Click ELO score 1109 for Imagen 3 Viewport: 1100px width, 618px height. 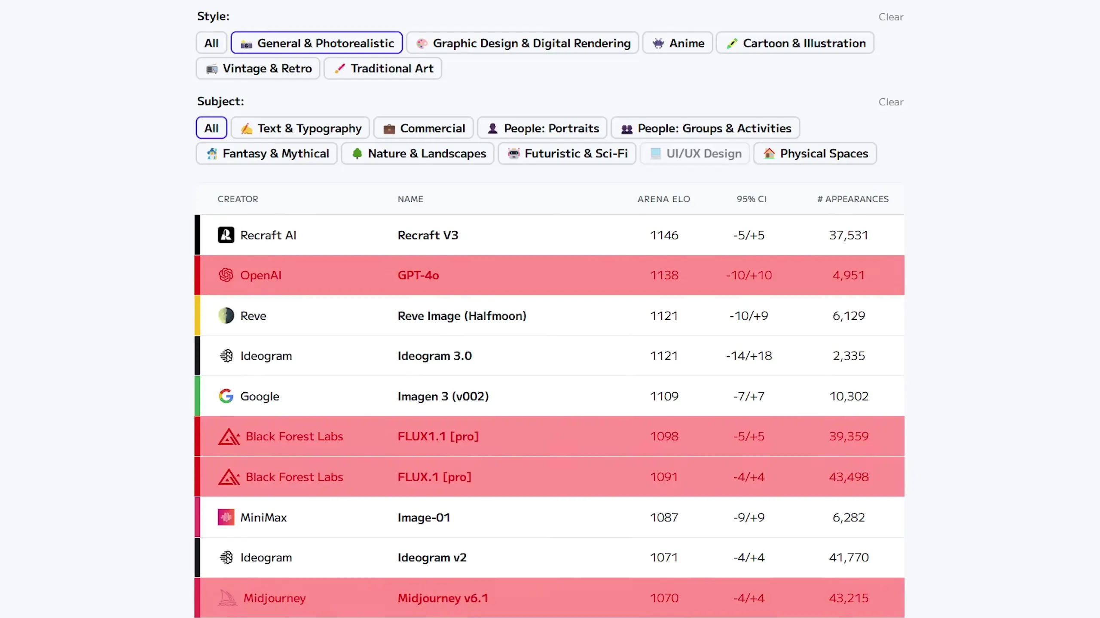click(x=664, y=396)
